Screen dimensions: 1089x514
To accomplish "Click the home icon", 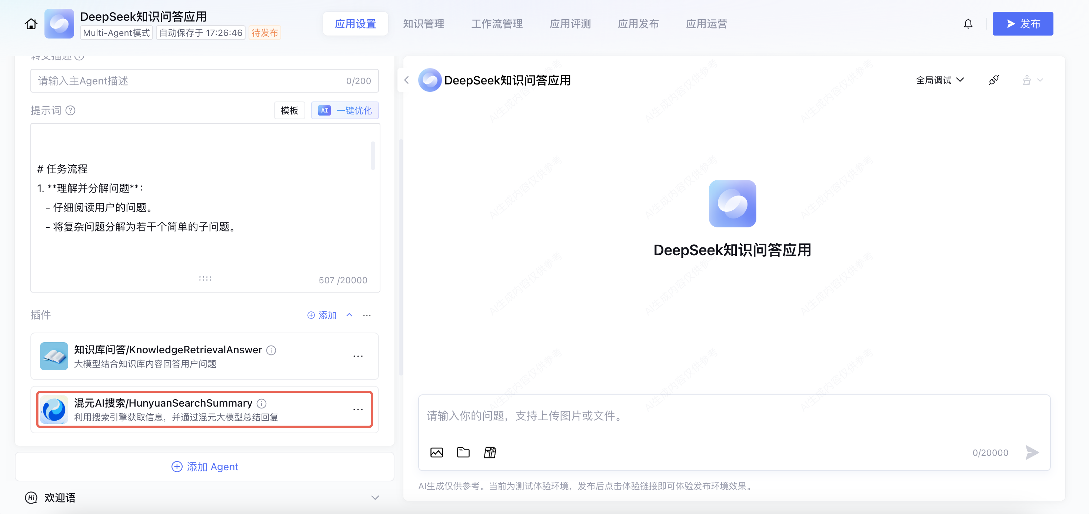I will [31, 24].
